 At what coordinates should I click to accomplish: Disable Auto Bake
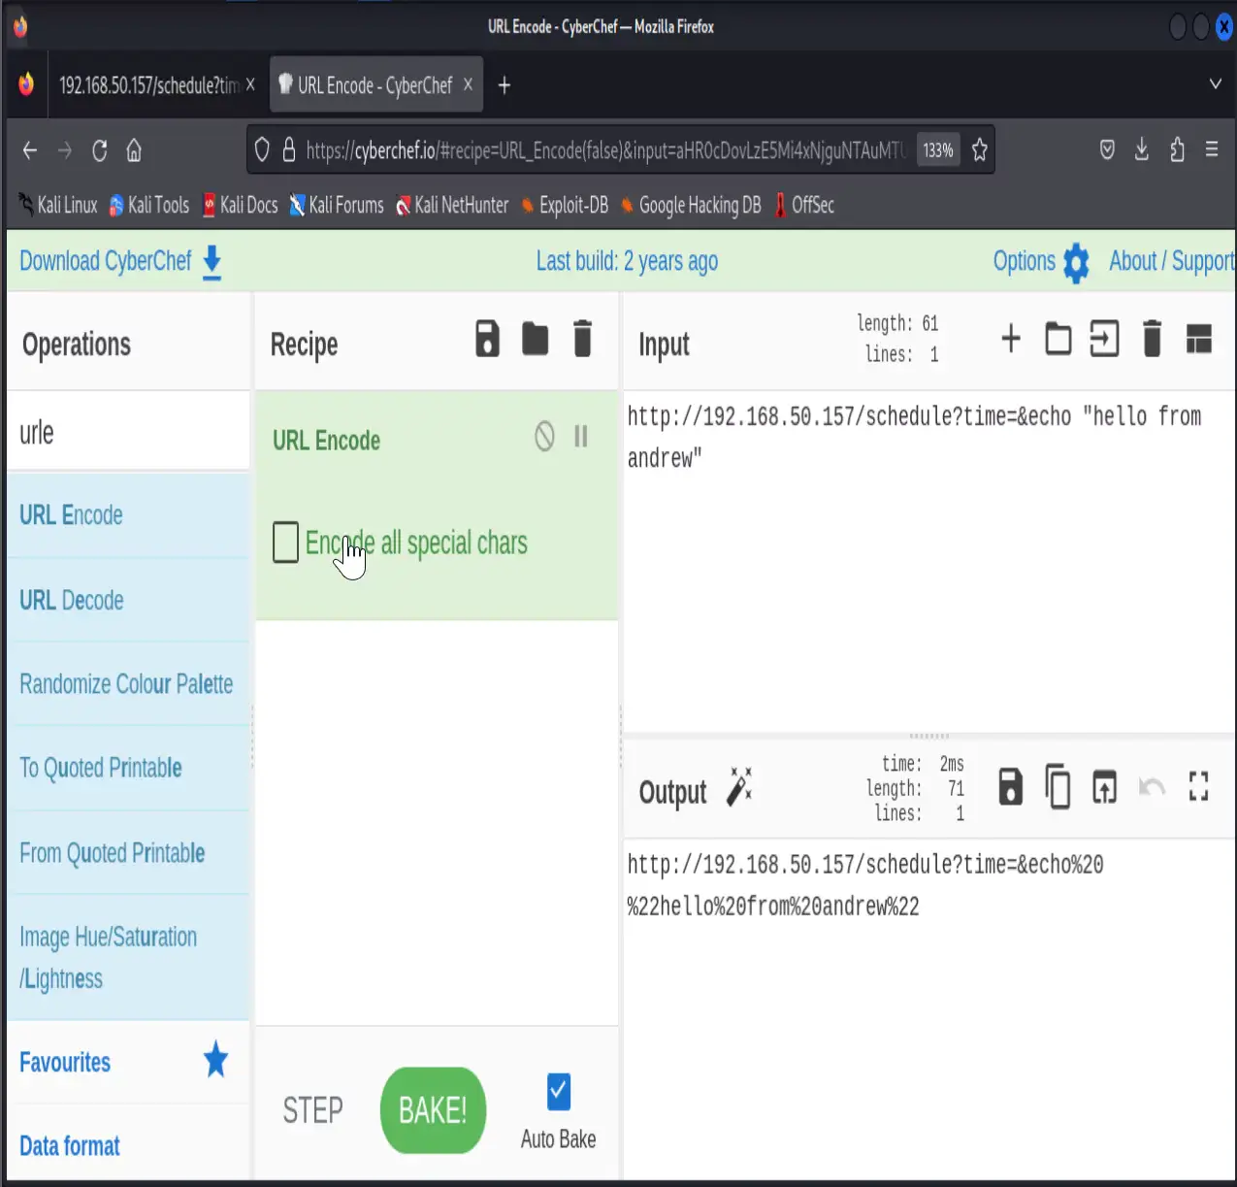tap(558, 1091)
